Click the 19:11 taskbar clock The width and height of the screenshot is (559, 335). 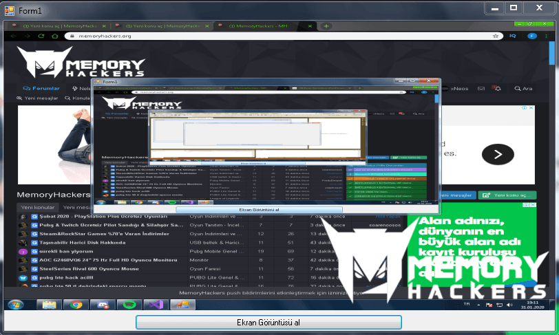tap(532, 305)
